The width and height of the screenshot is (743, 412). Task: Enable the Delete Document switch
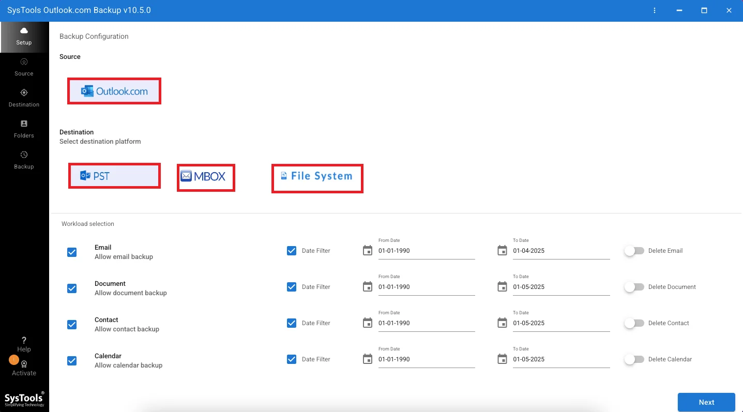(634, 287)
